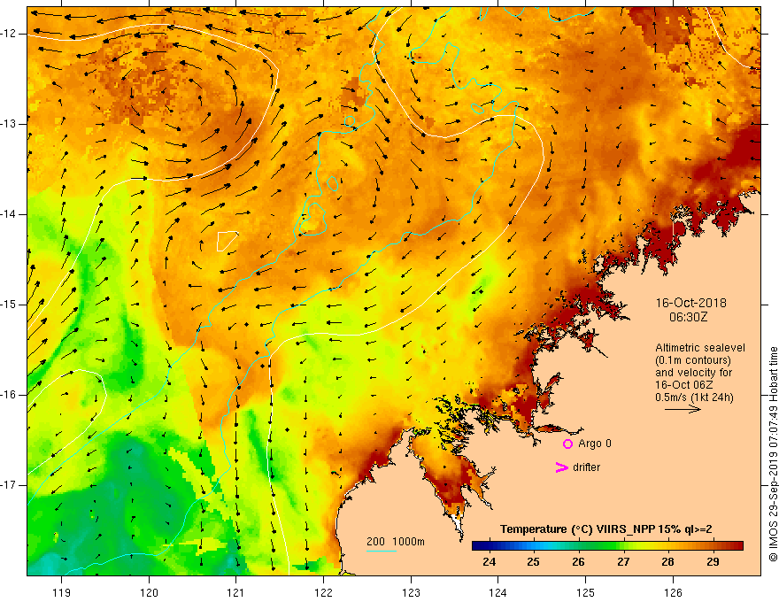Click the small closed white sea-level contour polygon
This screenshot has height=602, width=779.
coord(227,241)
